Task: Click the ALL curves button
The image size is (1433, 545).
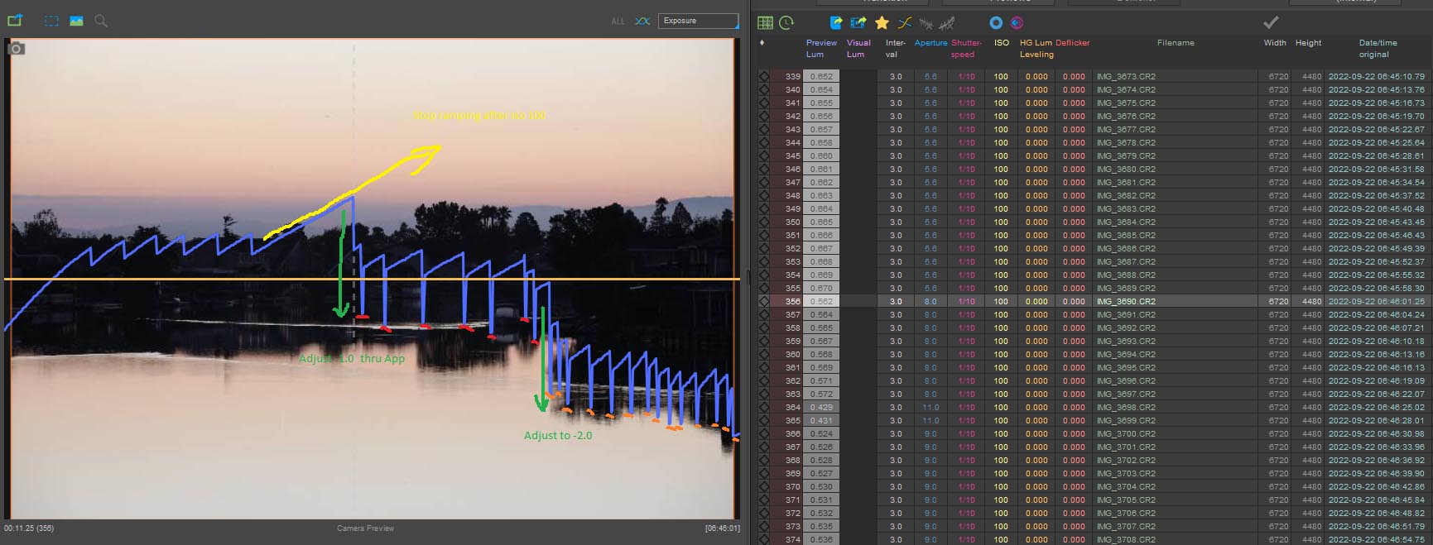Action: point(618,22)
